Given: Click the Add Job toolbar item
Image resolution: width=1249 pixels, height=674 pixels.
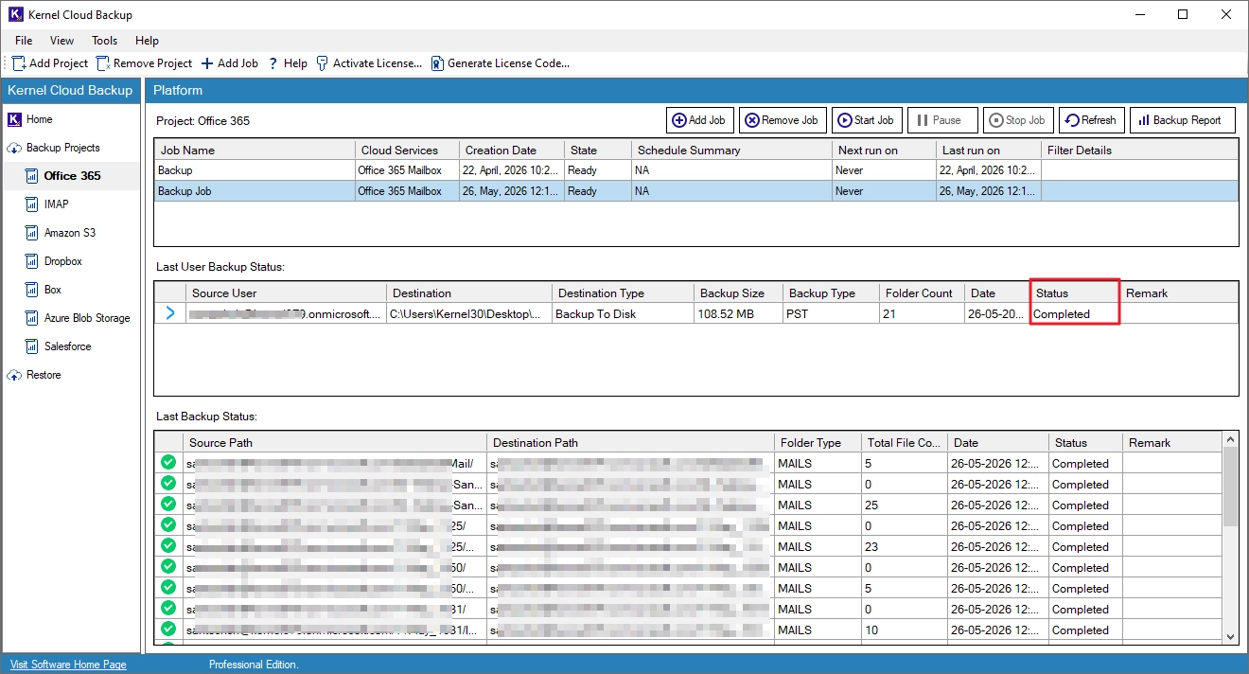Looking at the screenshot, I should (x=229, y=63).
